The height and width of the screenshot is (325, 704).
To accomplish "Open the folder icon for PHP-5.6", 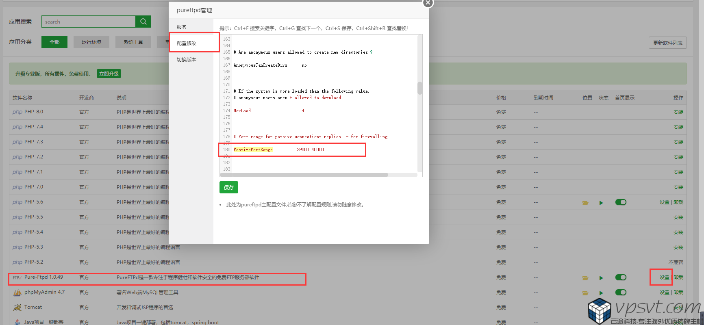I will 585,203.
